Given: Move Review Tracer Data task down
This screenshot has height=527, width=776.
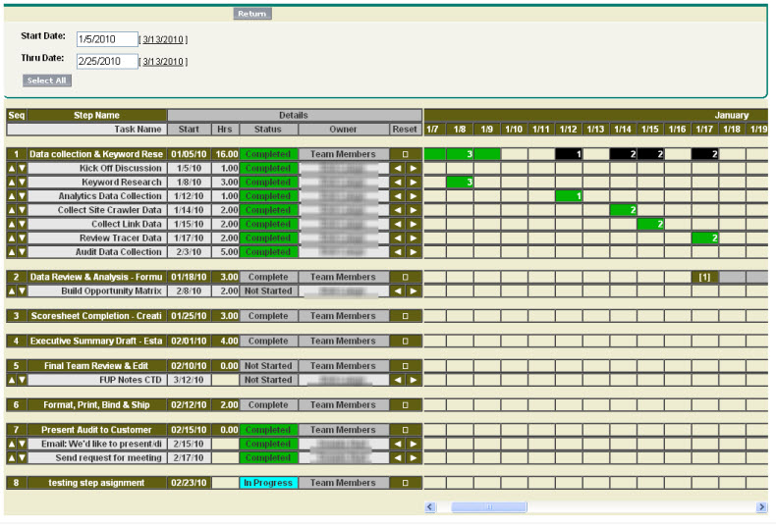Looking at the screenshot, I should [22, 237].
